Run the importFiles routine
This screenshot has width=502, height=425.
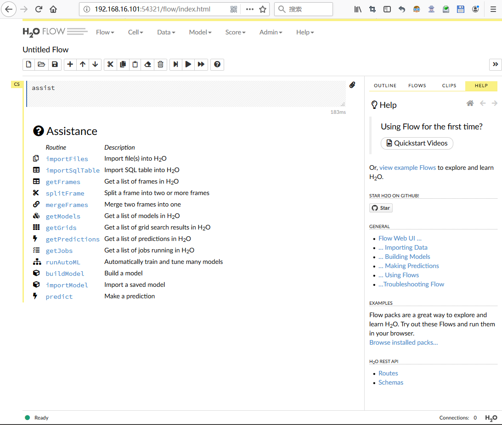(x=67, y=159)
